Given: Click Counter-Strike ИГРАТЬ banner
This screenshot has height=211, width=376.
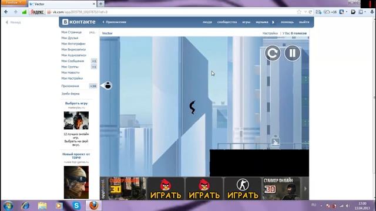Looking at the screenshot, I should coord(243,189).
